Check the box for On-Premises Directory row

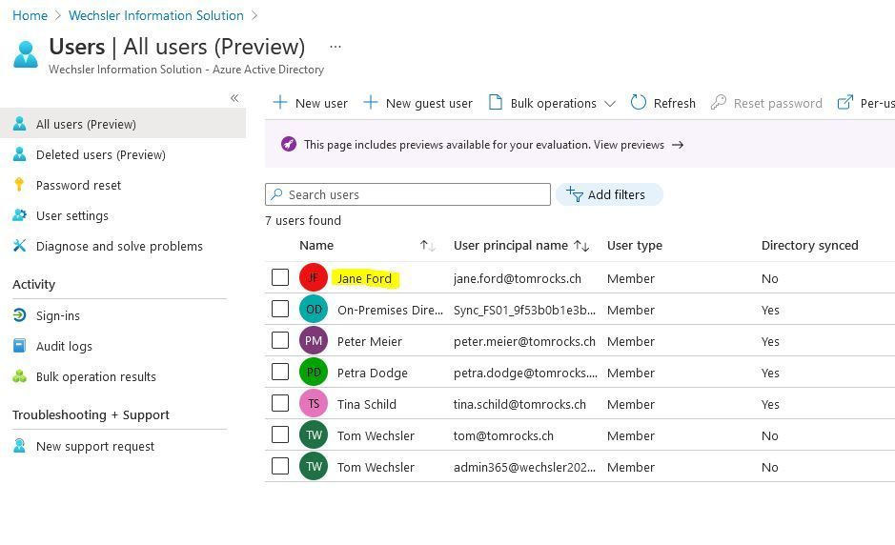pyautogui.click(x=279, y=309)
